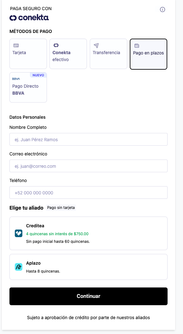Click the Conekta efectivo loop icon
The width and height of the screenshot is (183, 334).
56,45
